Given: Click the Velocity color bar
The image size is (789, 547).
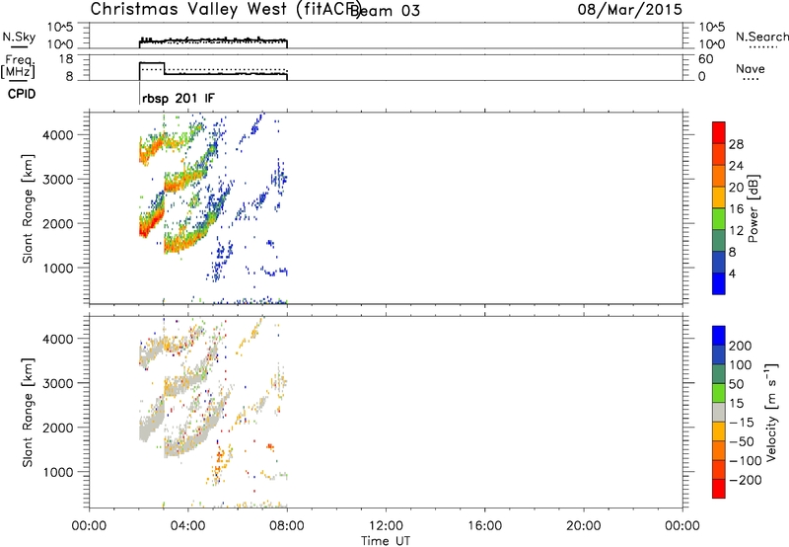Looking at the screenshot, I should click(719, 412).
